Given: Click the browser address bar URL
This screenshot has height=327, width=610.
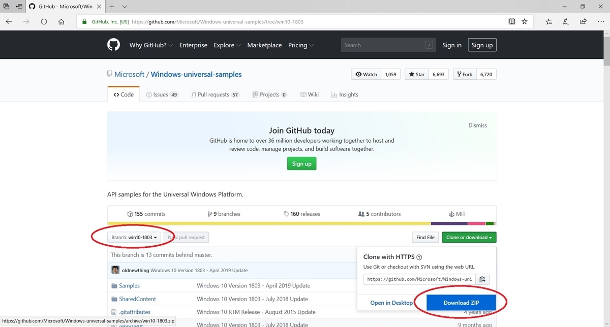Looking at the screenshot, I should pos(218,22).
